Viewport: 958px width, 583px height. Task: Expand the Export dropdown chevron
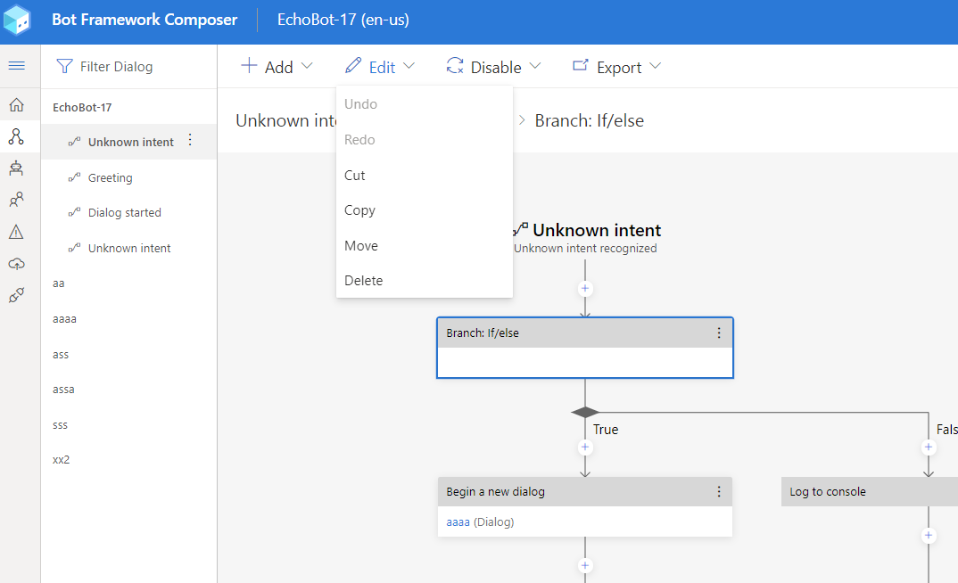click(655, 66)
